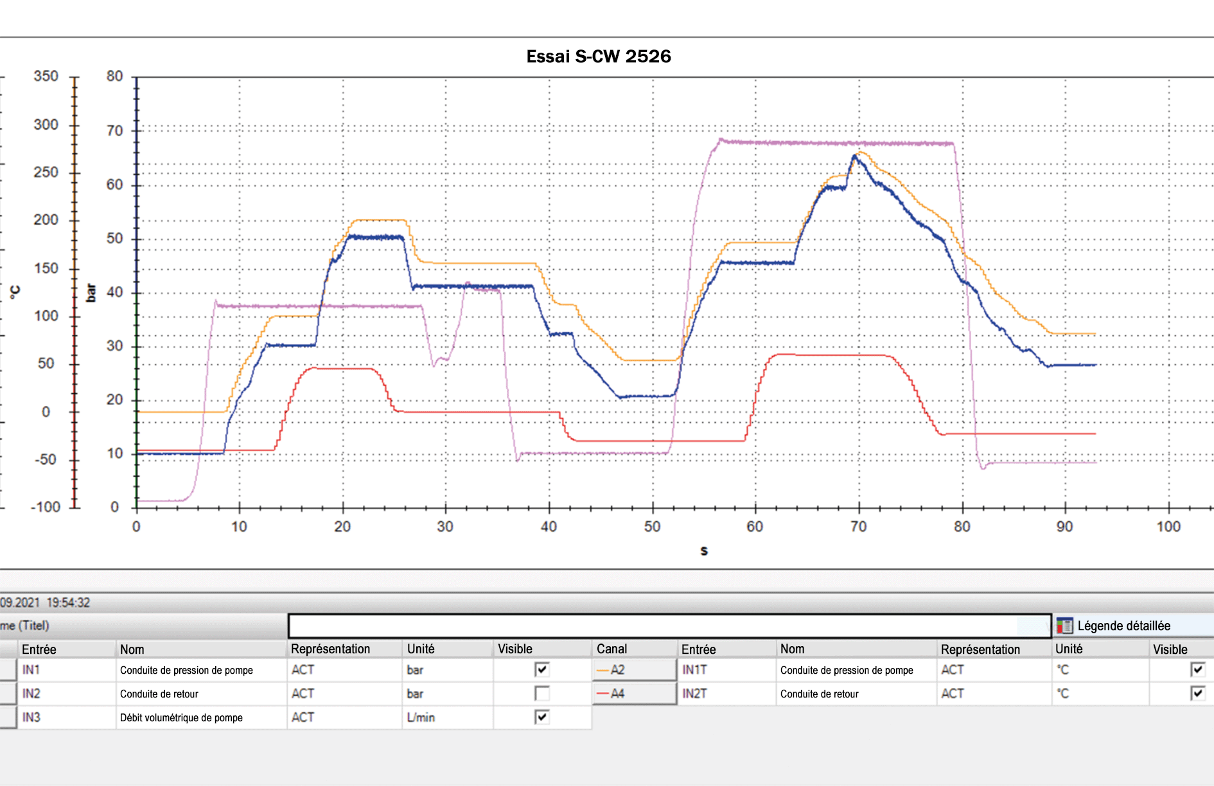Click the row header button beside IN1

click(x=8, y=670)
